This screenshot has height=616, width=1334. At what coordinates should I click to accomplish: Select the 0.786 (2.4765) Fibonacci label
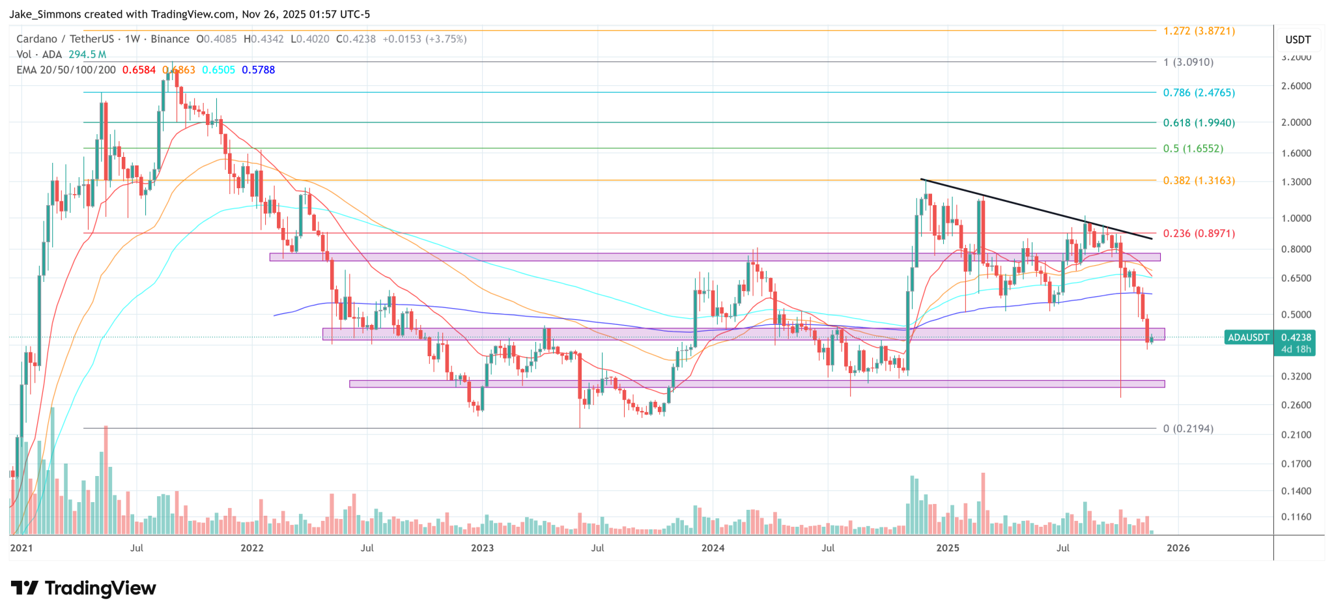(1199, 92)
